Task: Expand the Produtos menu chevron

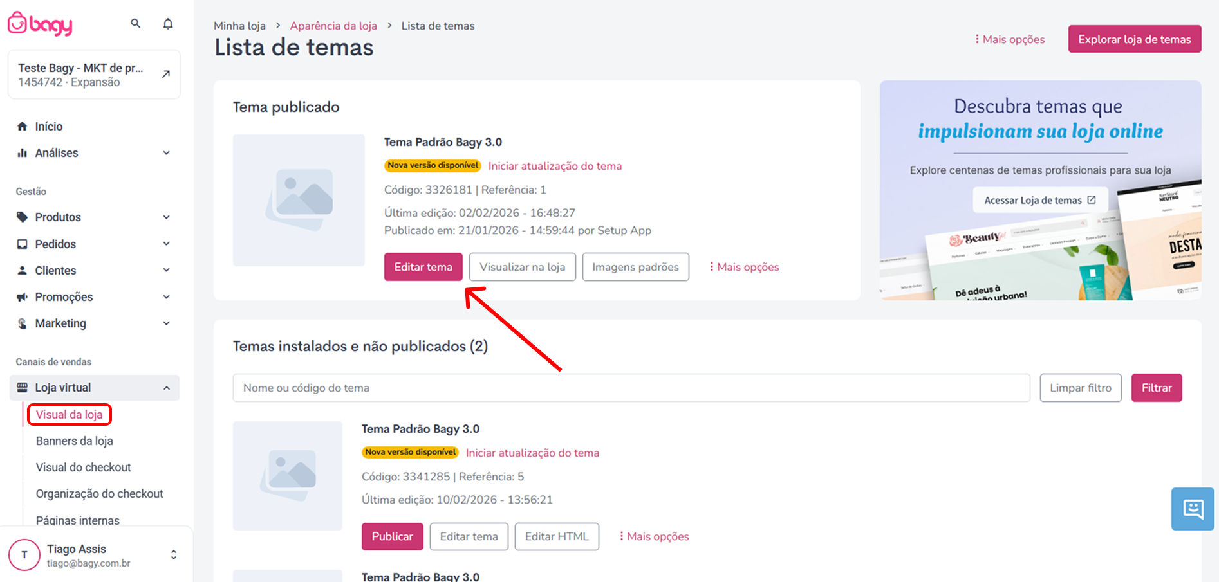Action: pos(166,217)
